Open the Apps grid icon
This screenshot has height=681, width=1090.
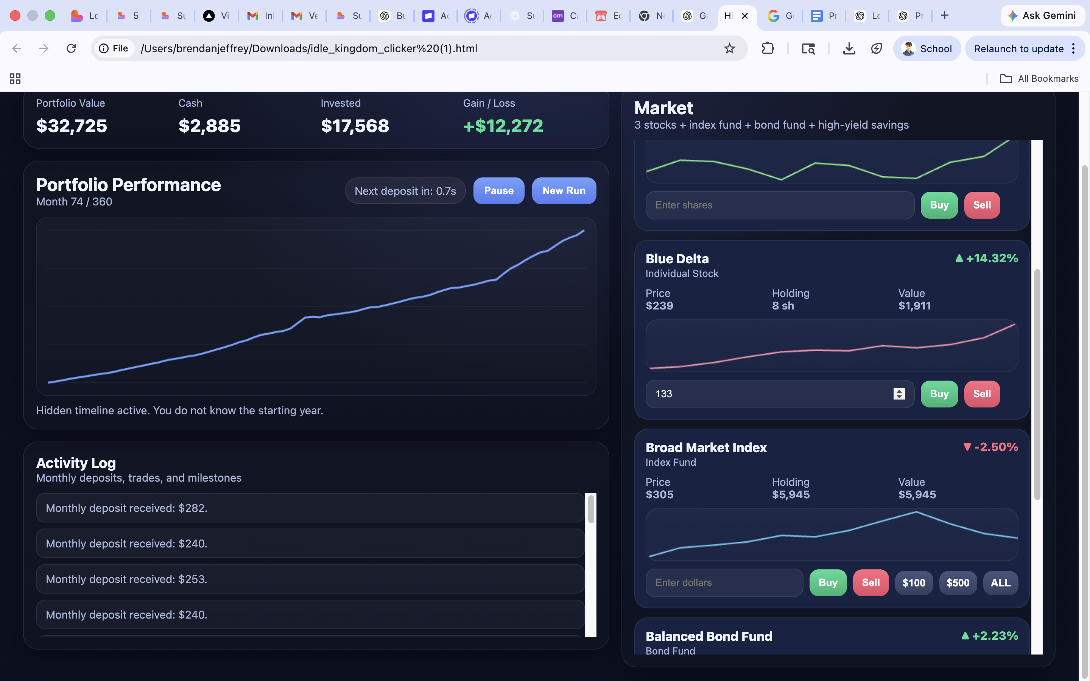[15, 78]
